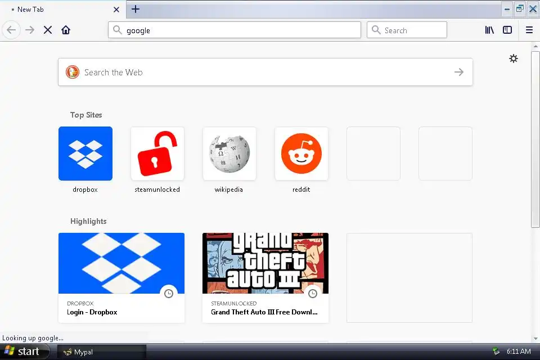Click the magnifier icon in address bar
The width and height of the screenshot is (540, 360).
(x=118, y=30)
